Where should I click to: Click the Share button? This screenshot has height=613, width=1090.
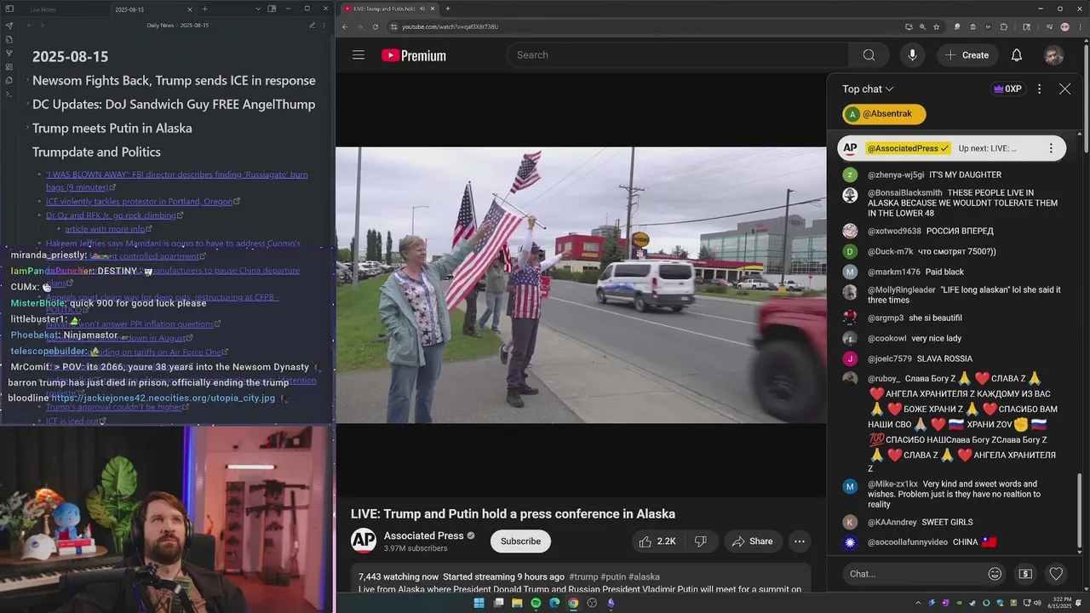tap(752, 541)
